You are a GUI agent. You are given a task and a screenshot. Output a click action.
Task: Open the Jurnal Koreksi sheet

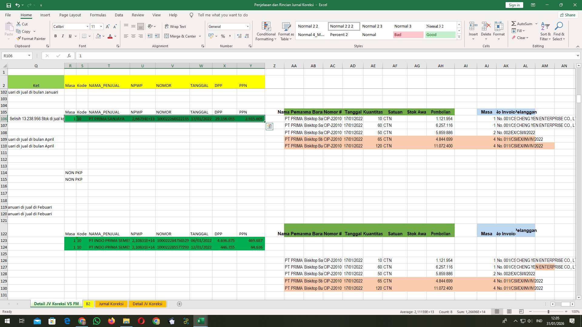[x=111, y=304]
